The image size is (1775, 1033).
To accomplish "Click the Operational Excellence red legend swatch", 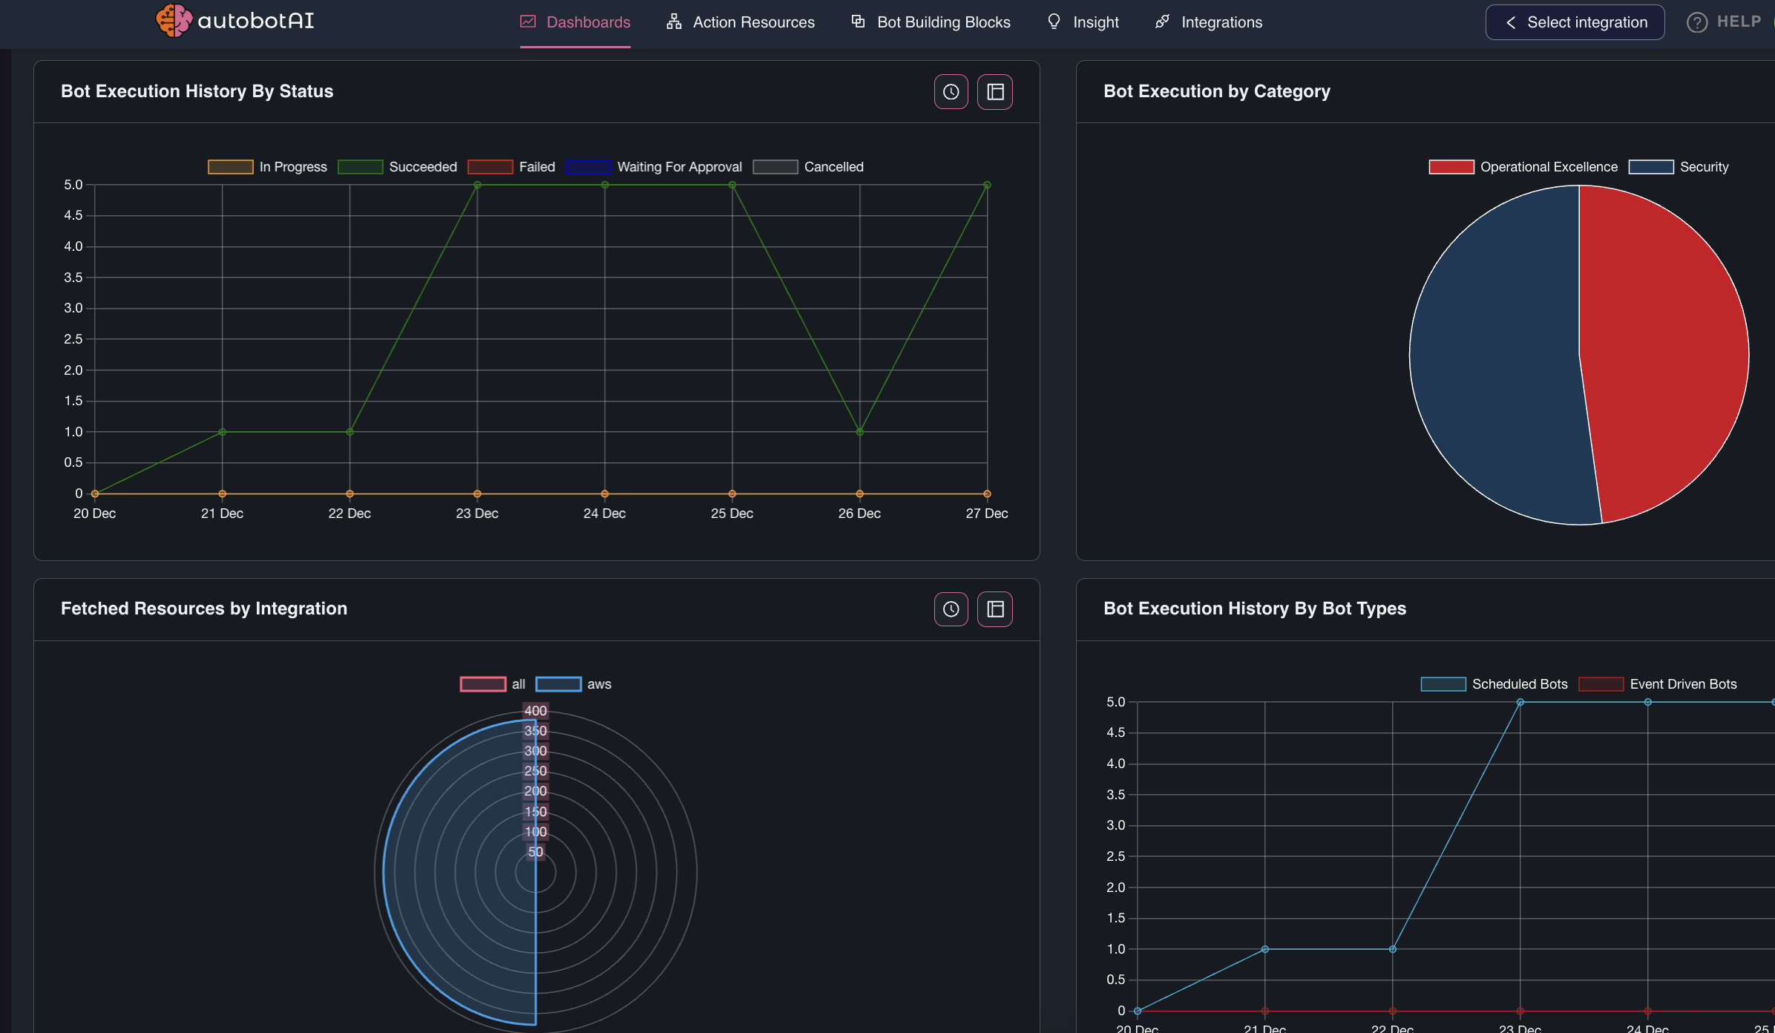I will 1451,167.
